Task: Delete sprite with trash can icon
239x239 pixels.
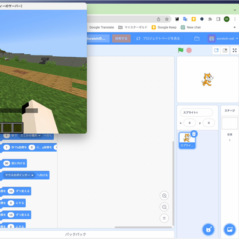Action: click(x=194, y=134)
